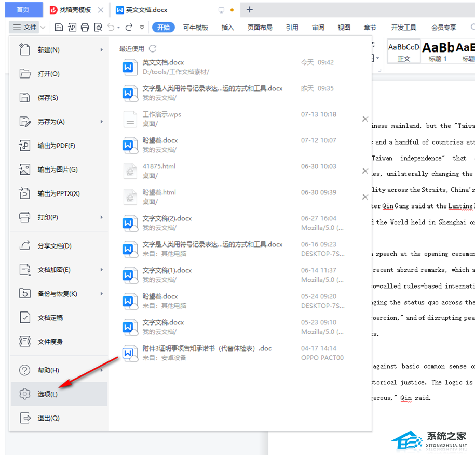Viewport: 475px width, 455px height.
Task: Open the 会员专享 ribbon tab
Action: coord(444,28)
